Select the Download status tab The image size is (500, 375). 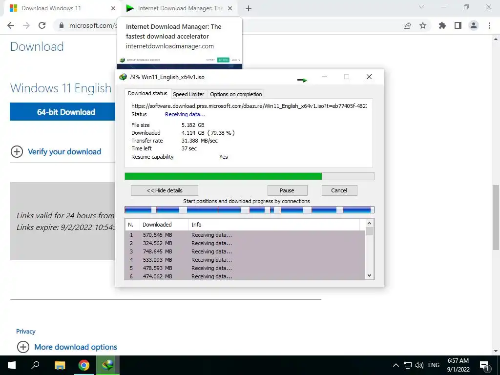pos(147,93)
